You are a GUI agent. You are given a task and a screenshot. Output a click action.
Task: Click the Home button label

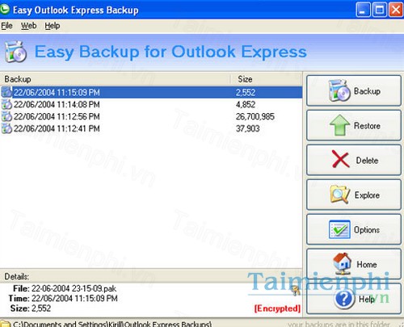(x=367, y=264)
